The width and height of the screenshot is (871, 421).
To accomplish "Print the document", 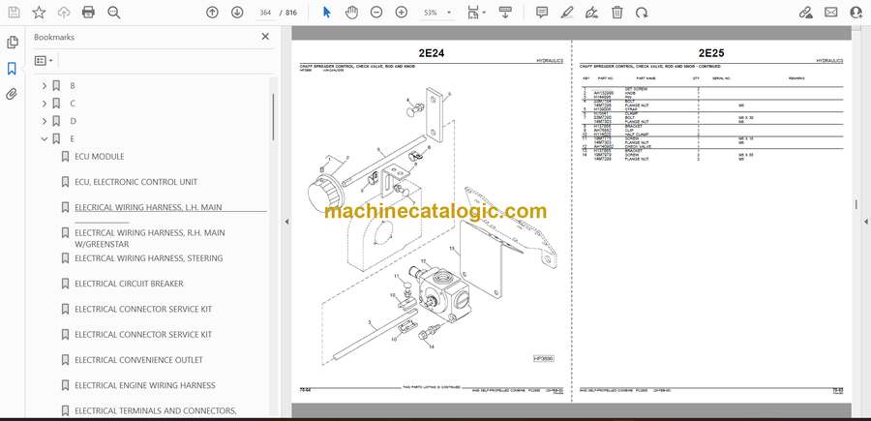I will tap(88, 13).
